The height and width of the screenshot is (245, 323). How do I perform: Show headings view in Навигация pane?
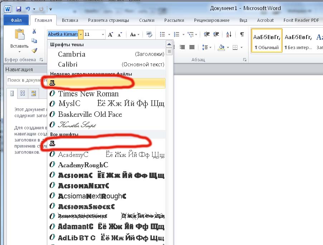[12, 93]
